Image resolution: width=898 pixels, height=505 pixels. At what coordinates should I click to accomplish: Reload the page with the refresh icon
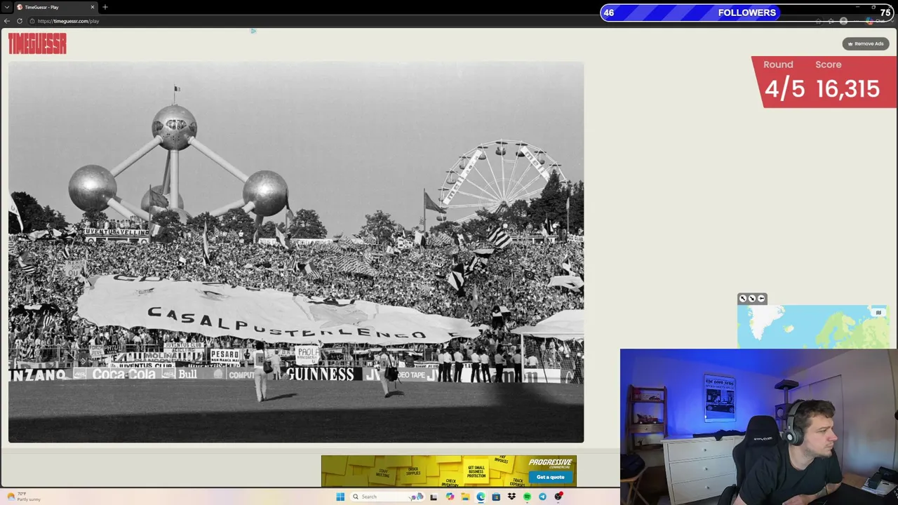[x=20, y=21]
